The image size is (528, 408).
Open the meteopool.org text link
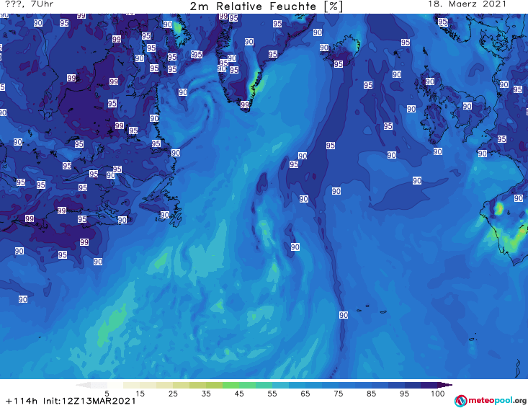[497, 401]
